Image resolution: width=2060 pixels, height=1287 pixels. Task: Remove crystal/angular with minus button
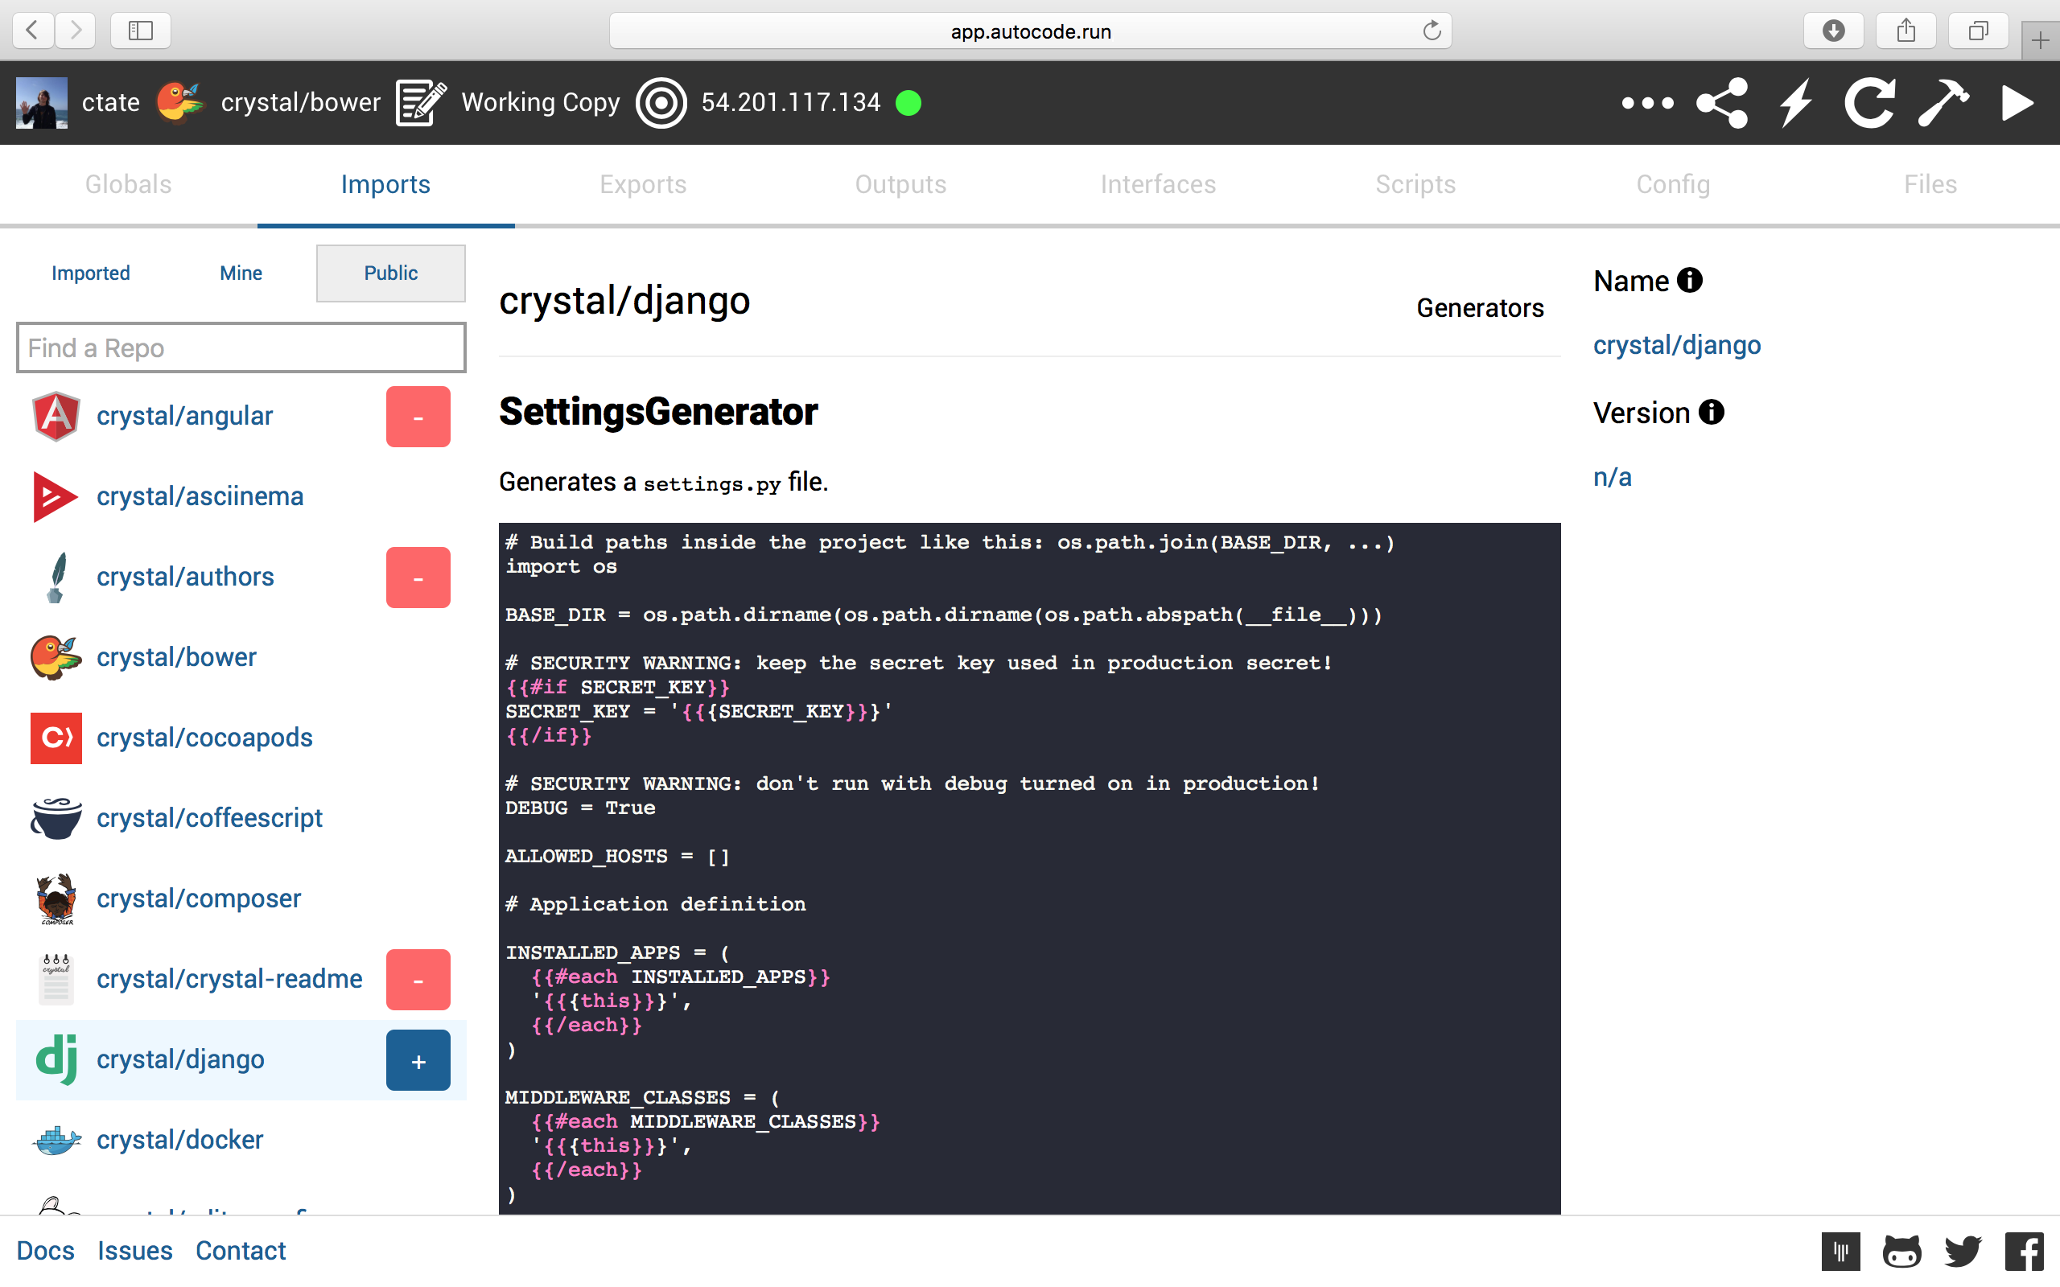[x=418, y=416]
